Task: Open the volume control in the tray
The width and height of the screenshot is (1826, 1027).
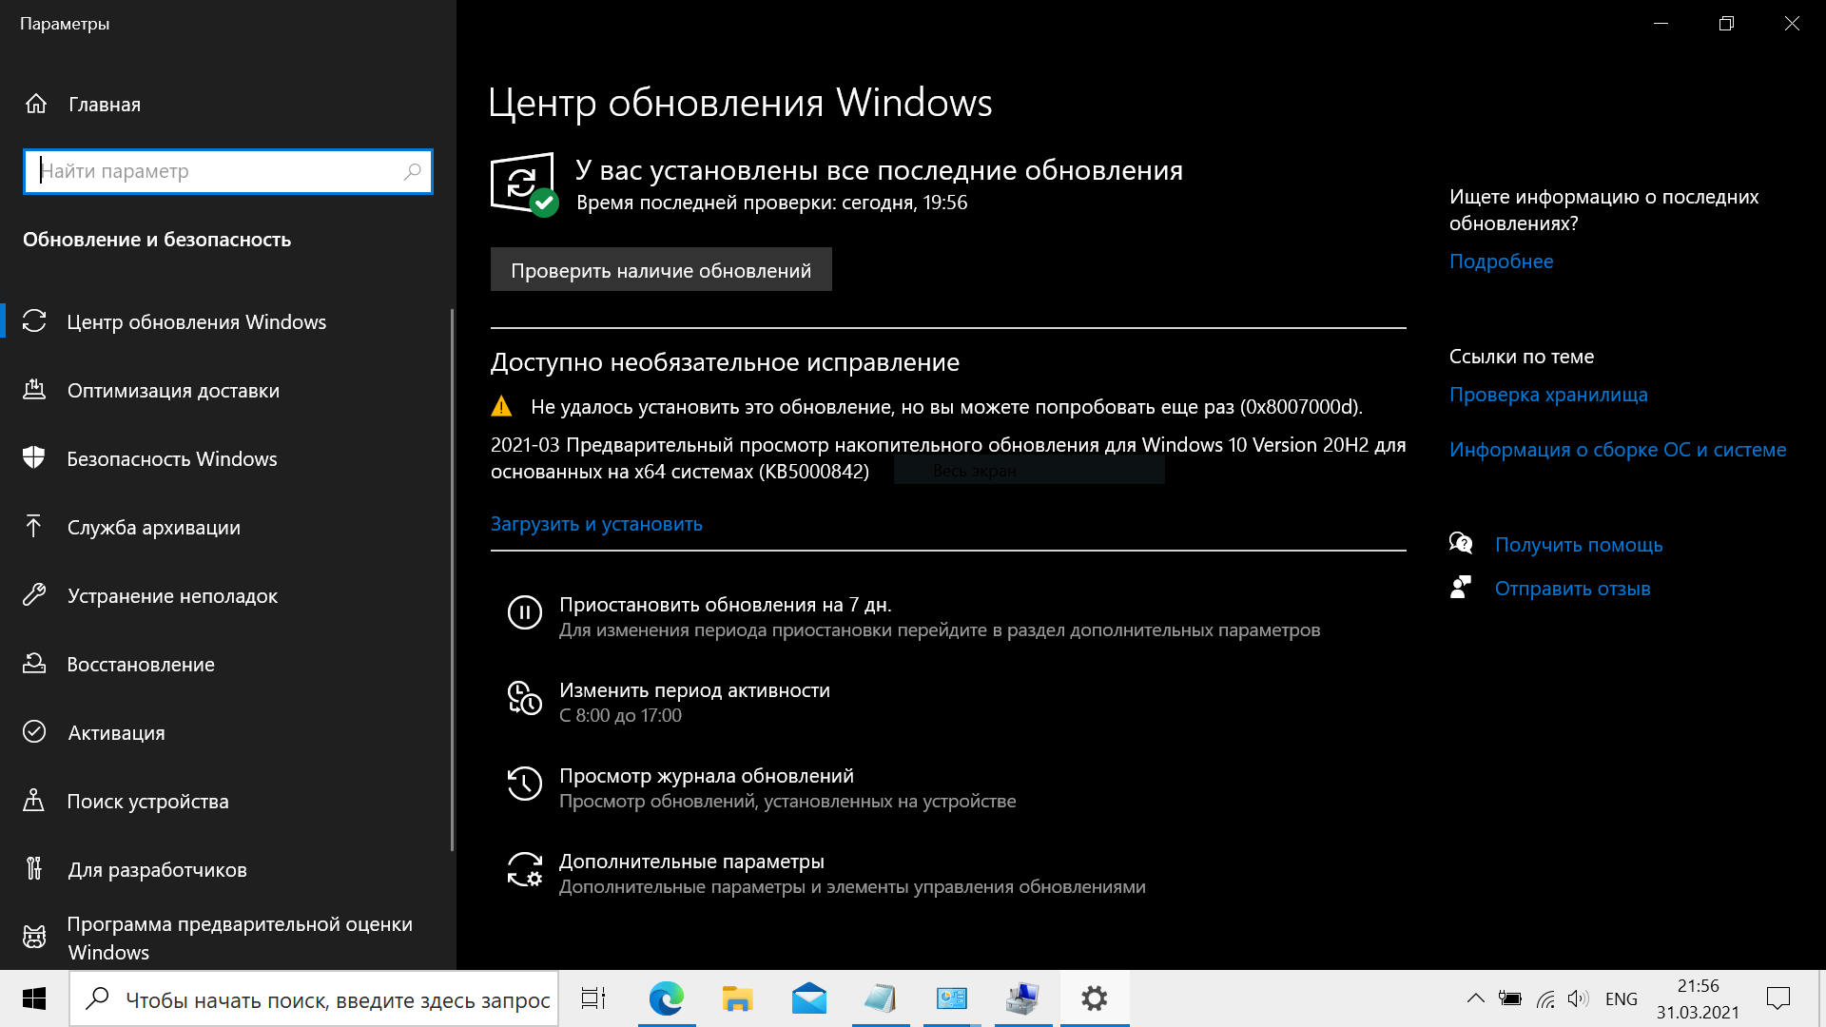Action: [1579, 998]
